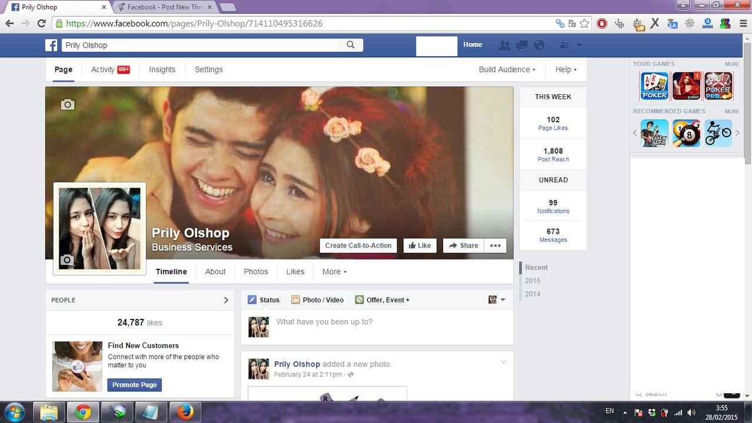Switch to the Insights tab
The height and width of the screenshot is (423, 752).
point(162,69)
